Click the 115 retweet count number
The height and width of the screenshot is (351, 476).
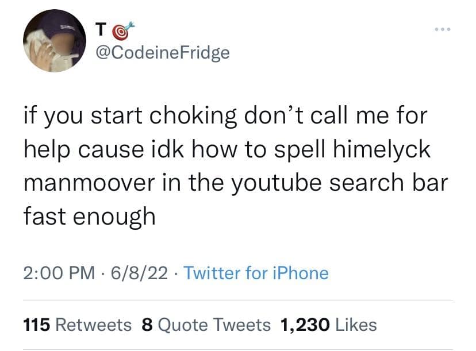pyautogui.click(x=36, y=325)
